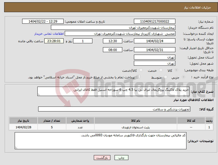This screenshot has height=165, width=218.
Task: Click the page title جزئیات اطلاعات نیاز
Action: pyautogui.click(x=198, y=7)
